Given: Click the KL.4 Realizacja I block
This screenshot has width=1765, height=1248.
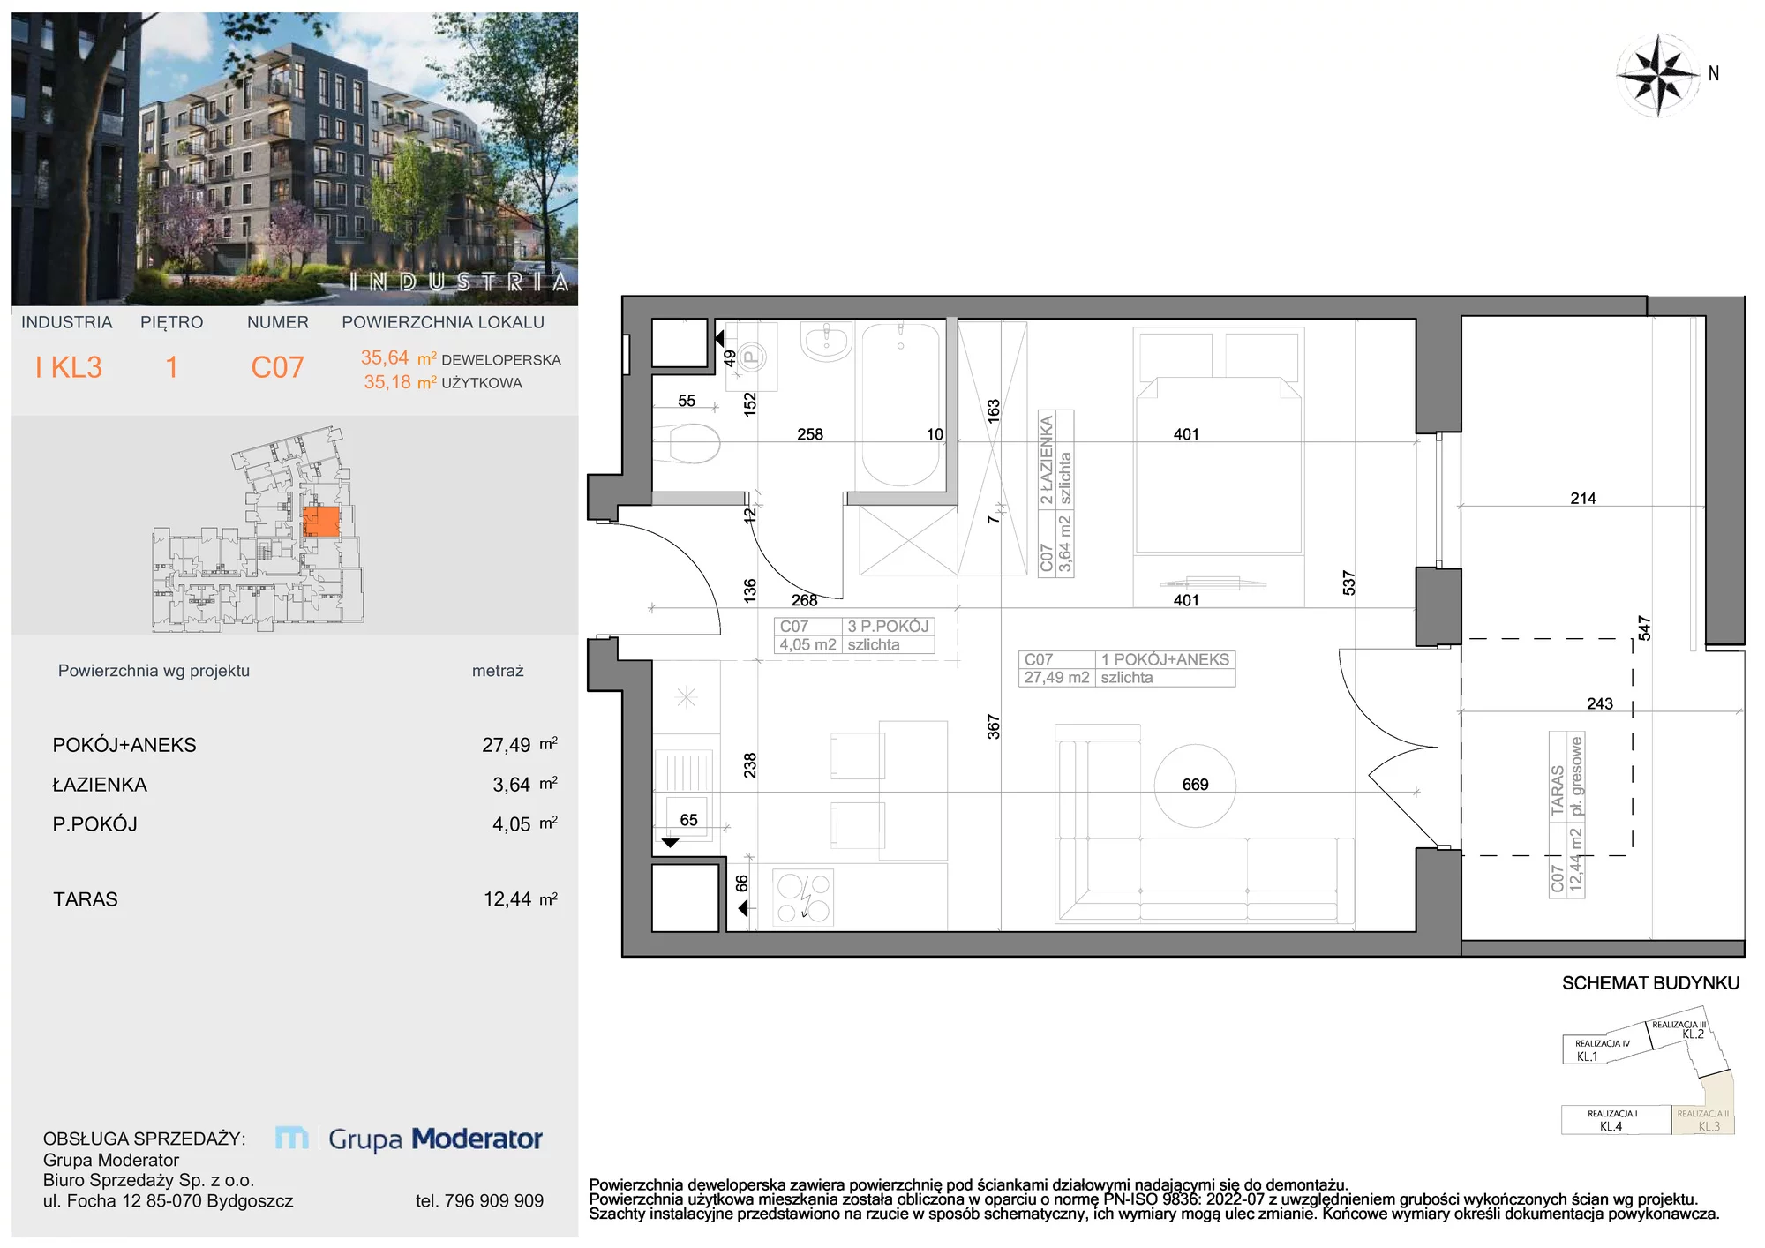Looking at the screenshot, I should point(1615,1120).
